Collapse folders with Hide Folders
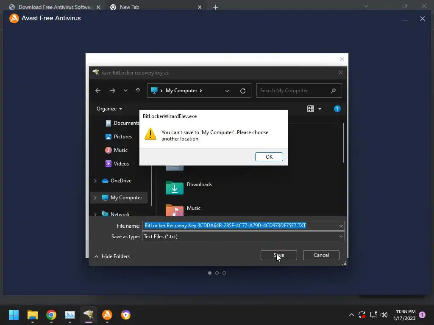 click(112, 256)
